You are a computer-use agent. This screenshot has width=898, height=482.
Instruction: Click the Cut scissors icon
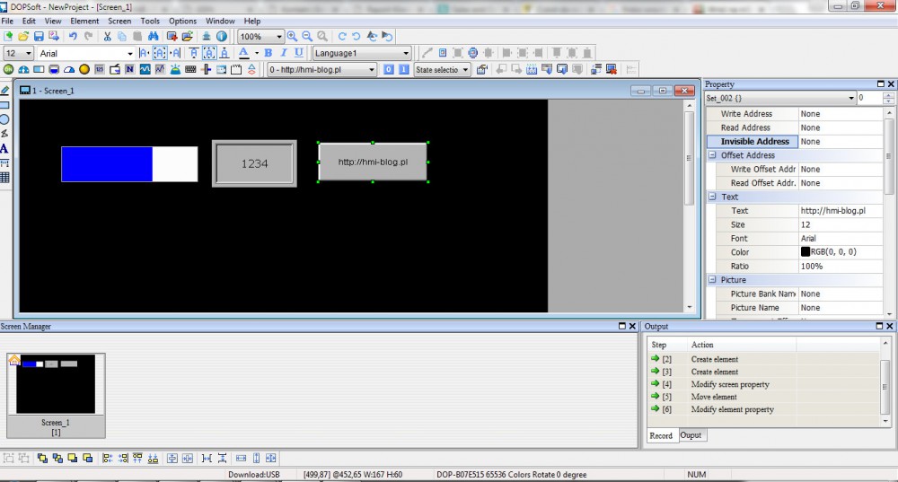click(x=108, y=37)
